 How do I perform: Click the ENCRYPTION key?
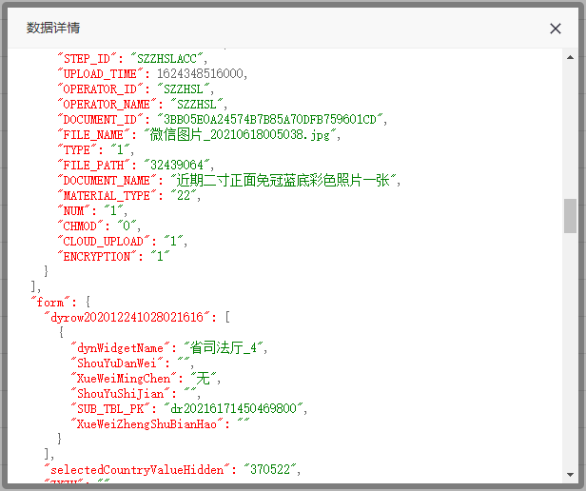pos(98,256)
